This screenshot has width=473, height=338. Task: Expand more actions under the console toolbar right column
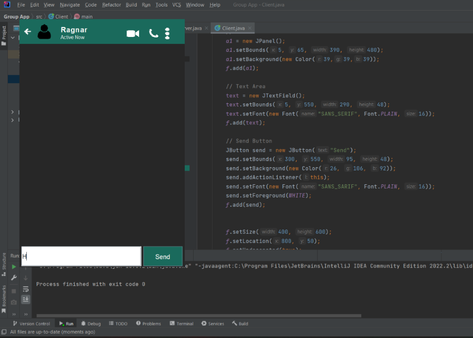click(x=26, y=314)
